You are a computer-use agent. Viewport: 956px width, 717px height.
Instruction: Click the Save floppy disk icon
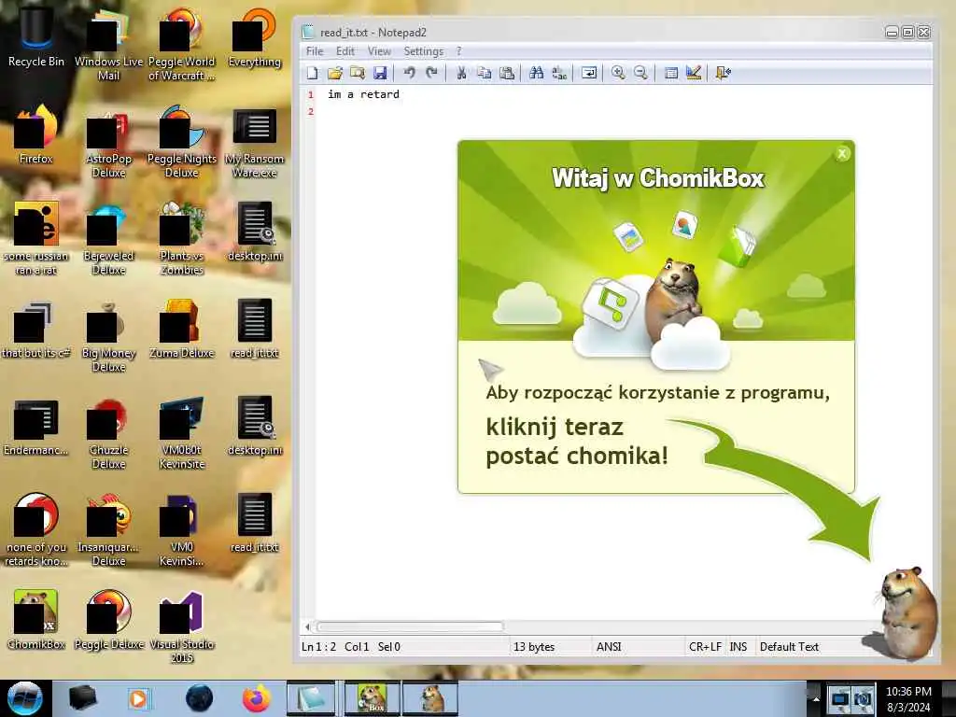(x=380, y=73)
